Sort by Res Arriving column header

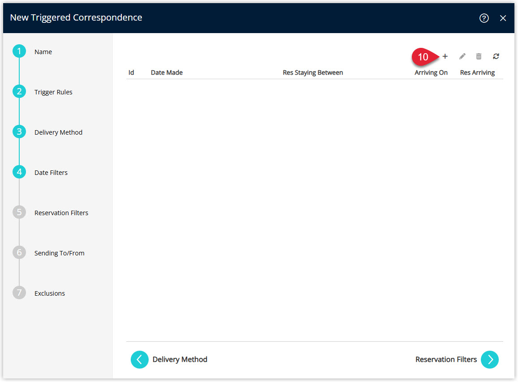tap(477, 72)
